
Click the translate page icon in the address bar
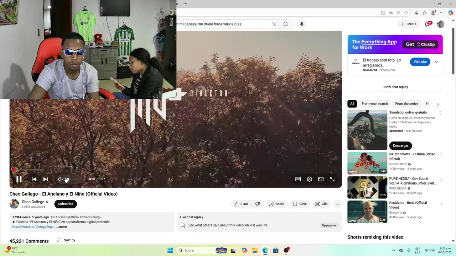click(x=391, y=13)
